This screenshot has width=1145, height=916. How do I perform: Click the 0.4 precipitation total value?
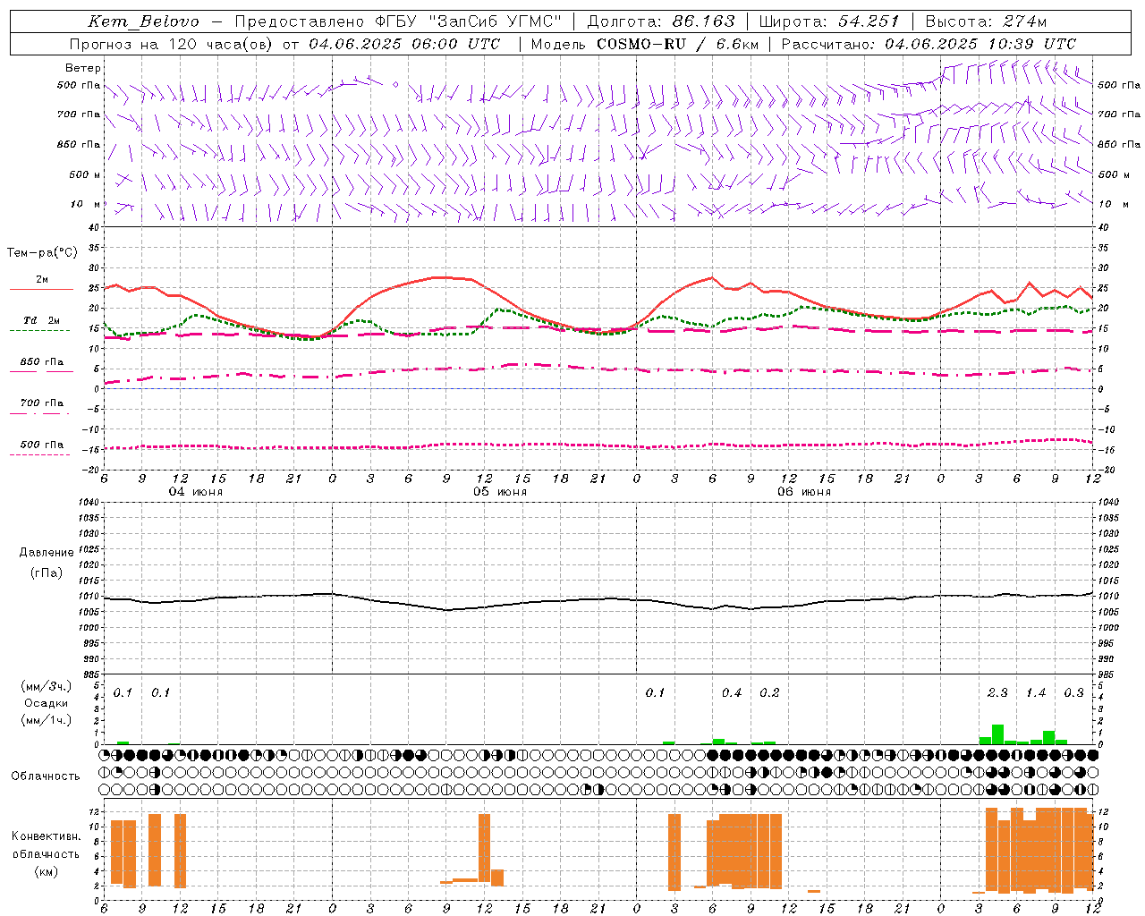tap(732, 693)
